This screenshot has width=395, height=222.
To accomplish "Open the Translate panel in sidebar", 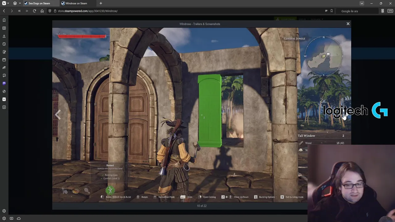I will (4, 68).
